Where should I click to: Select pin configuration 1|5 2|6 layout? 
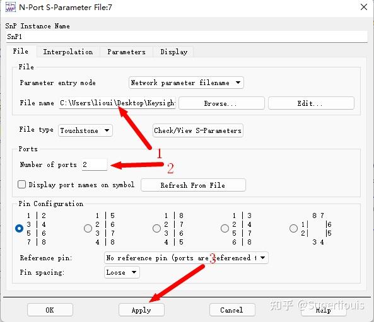(x=88, y=228)
